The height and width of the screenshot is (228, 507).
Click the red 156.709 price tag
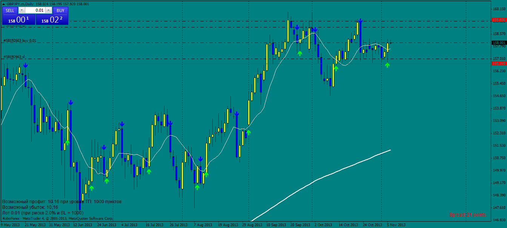[x=499, y=64]
